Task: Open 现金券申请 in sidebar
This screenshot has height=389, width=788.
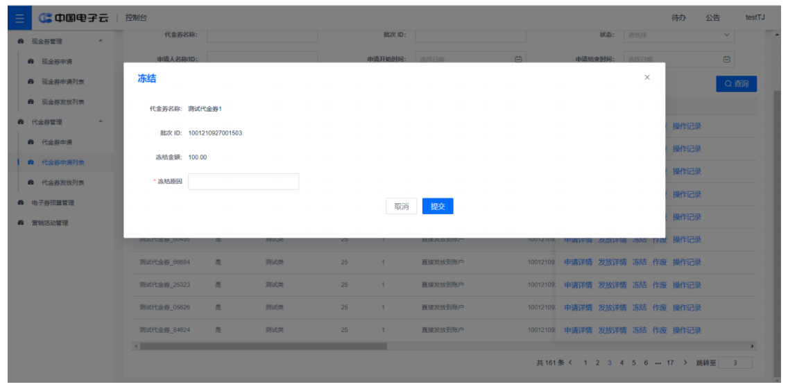Action: pos(57,62)
